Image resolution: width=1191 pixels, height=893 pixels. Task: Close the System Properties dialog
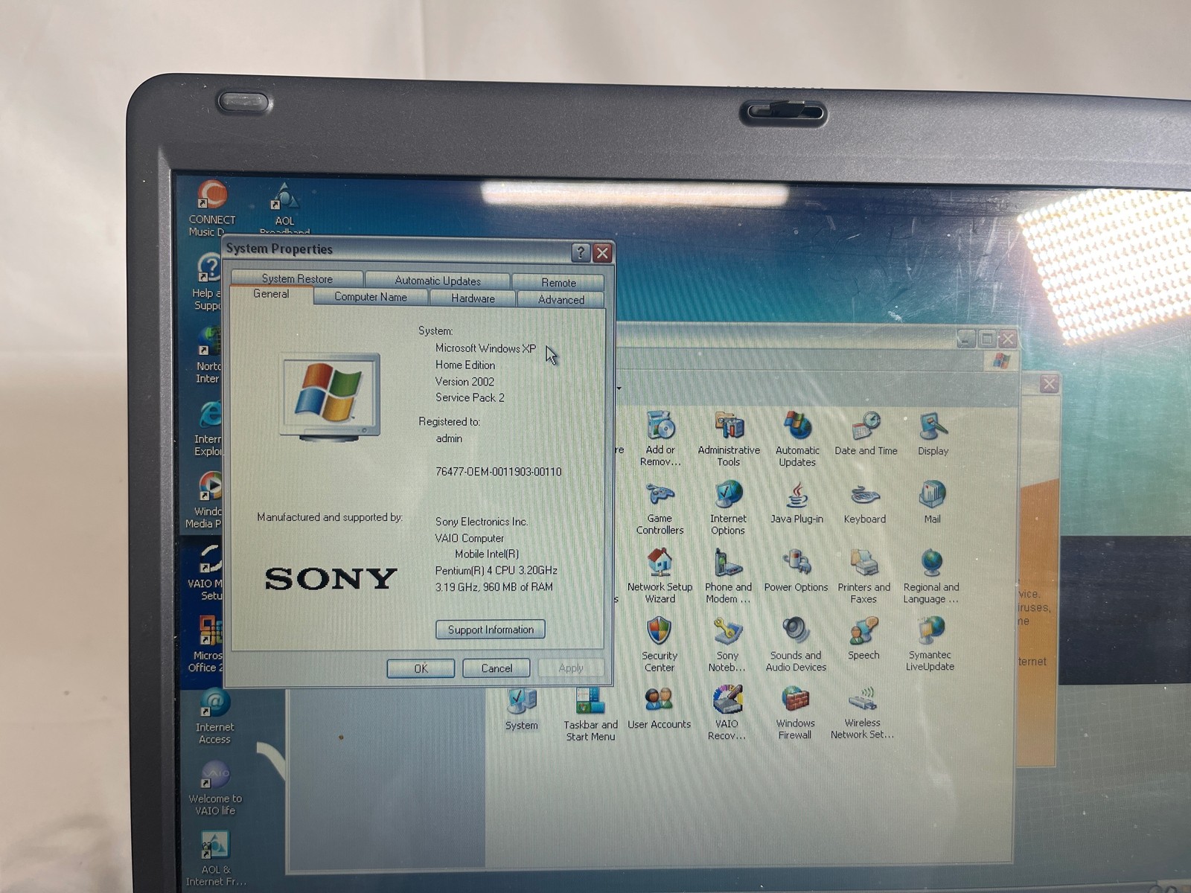602,253
